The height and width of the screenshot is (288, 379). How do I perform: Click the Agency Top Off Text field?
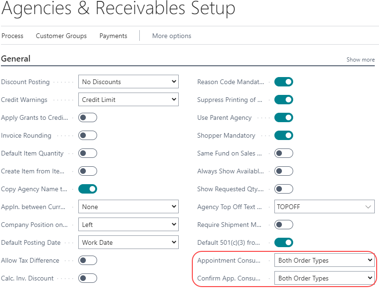(319, 207)
